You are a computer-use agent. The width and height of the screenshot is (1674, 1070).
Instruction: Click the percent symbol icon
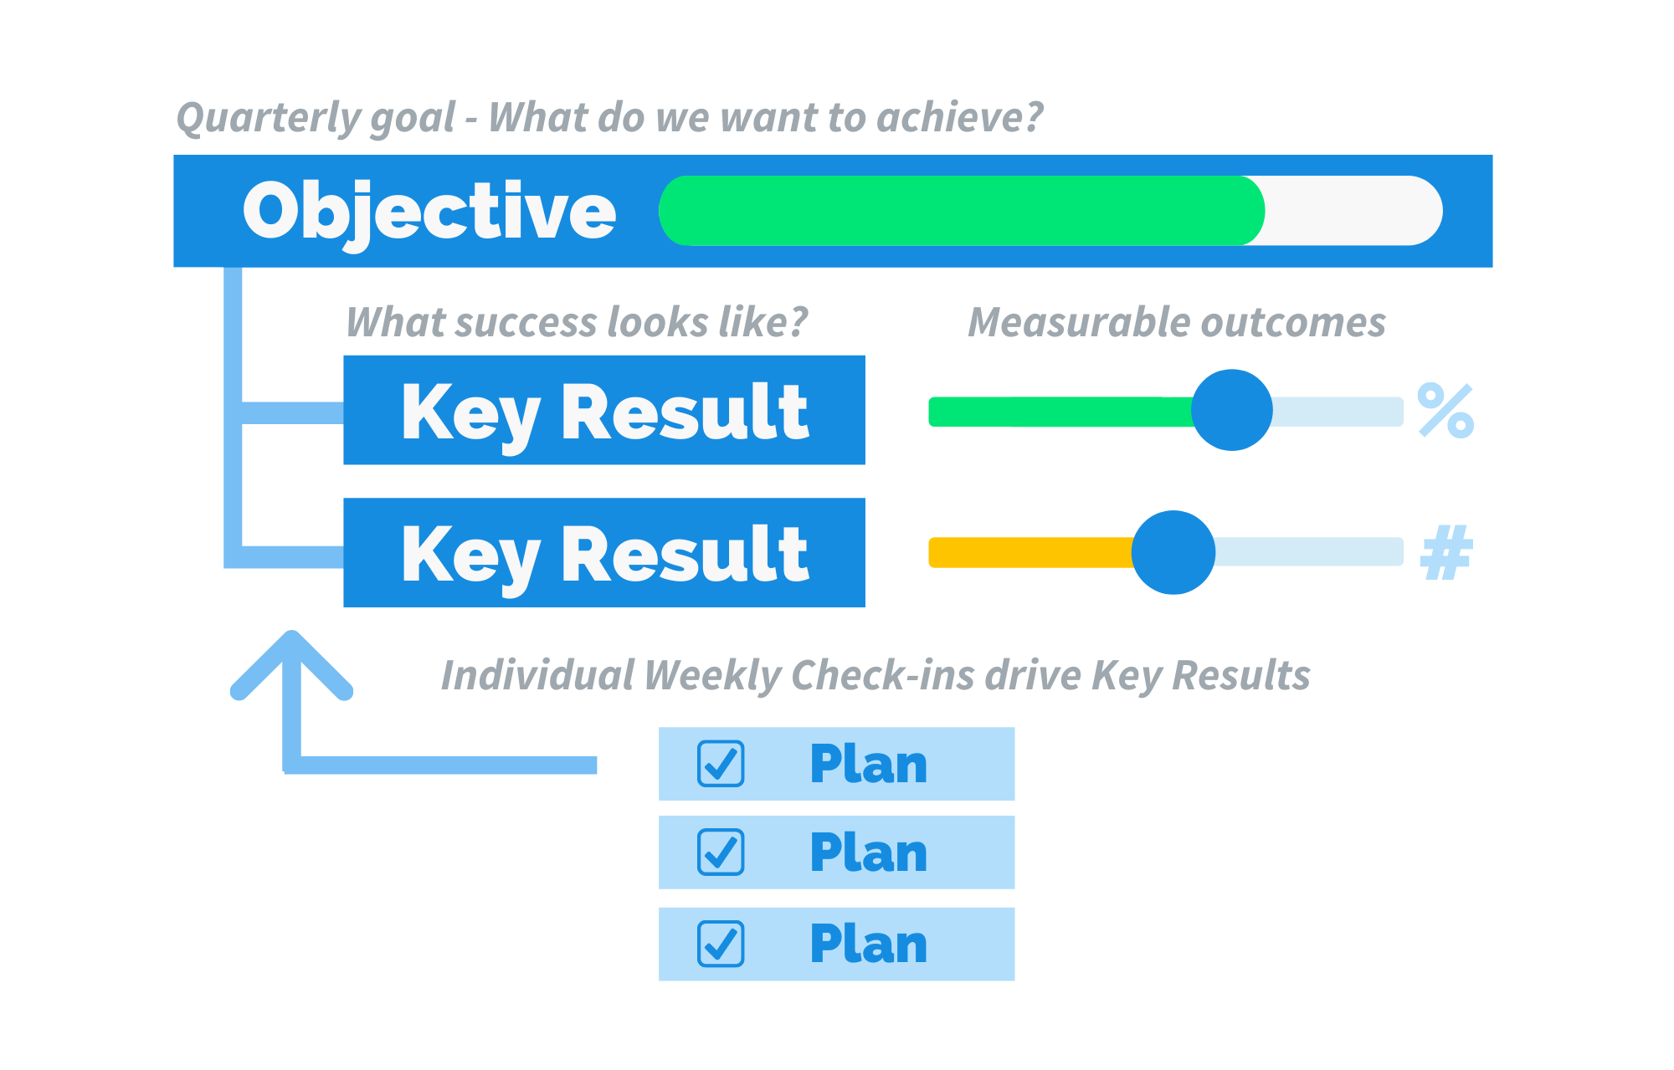[1445, 410]
